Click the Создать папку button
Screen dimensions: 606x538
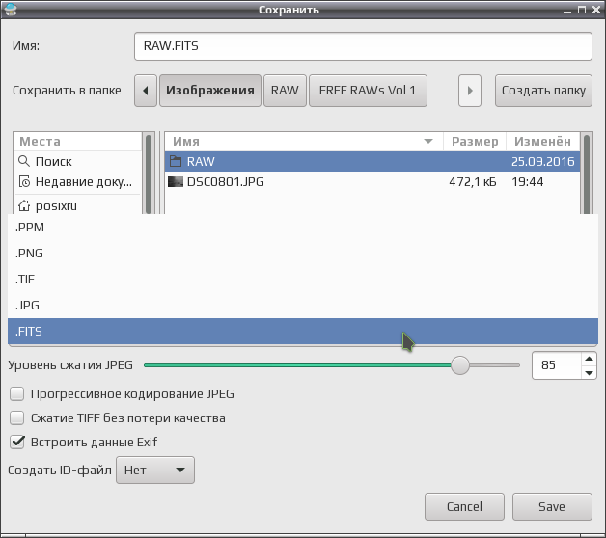(543, 91)
